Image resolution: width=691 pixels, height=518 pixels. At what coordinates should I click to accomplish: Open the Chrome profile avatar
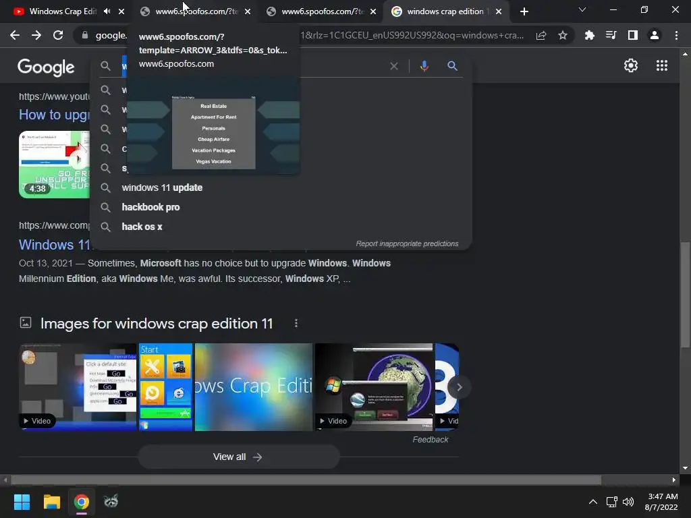tap(655, 35)
